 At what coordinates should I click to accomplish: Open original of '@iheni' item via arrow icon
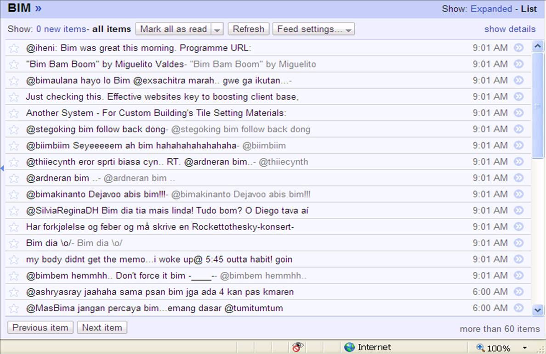click(x=519, y=48)
